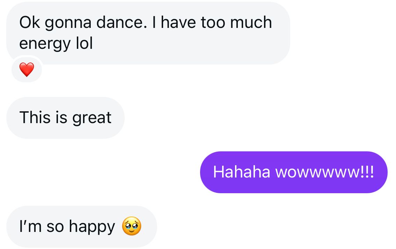Select the "Ok gonna dance" message bubble

[148, 33]
